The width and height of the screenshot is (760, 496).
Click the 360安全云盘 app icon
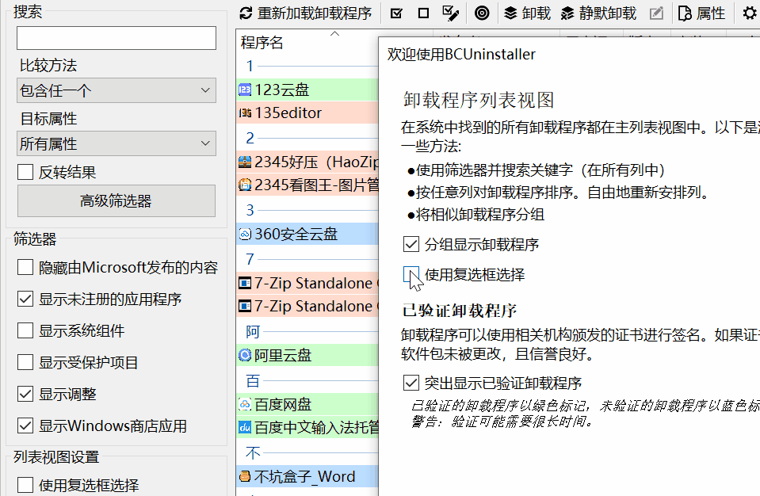coord(245,235)
